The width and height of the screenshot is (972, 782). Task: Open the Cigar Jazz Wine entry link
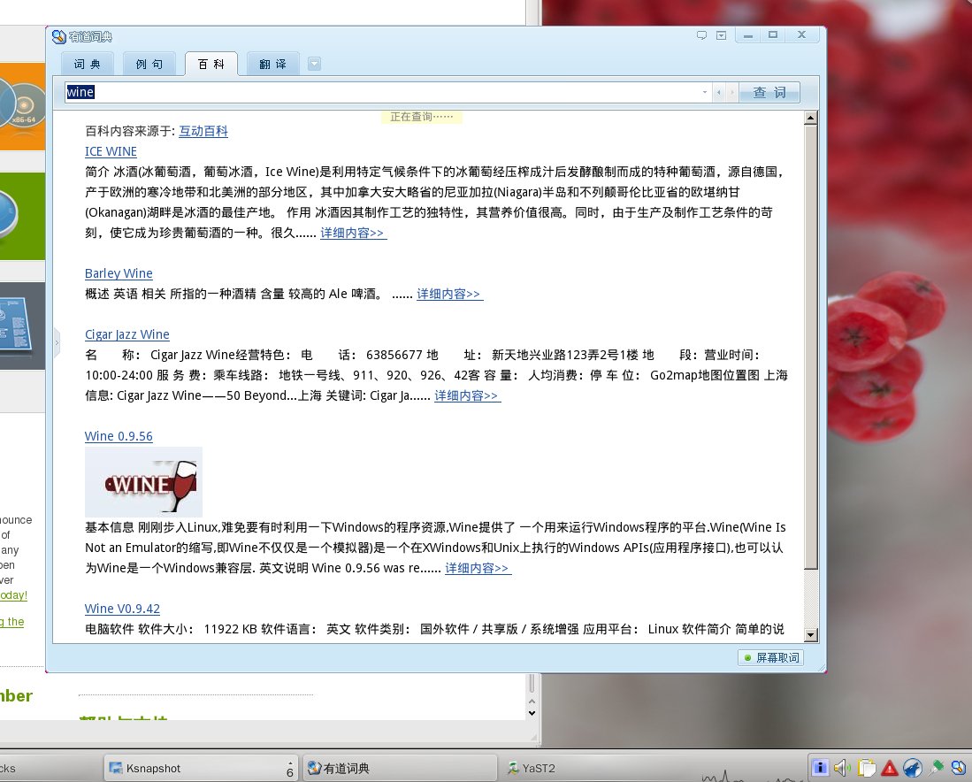click(x=127, y=334)
